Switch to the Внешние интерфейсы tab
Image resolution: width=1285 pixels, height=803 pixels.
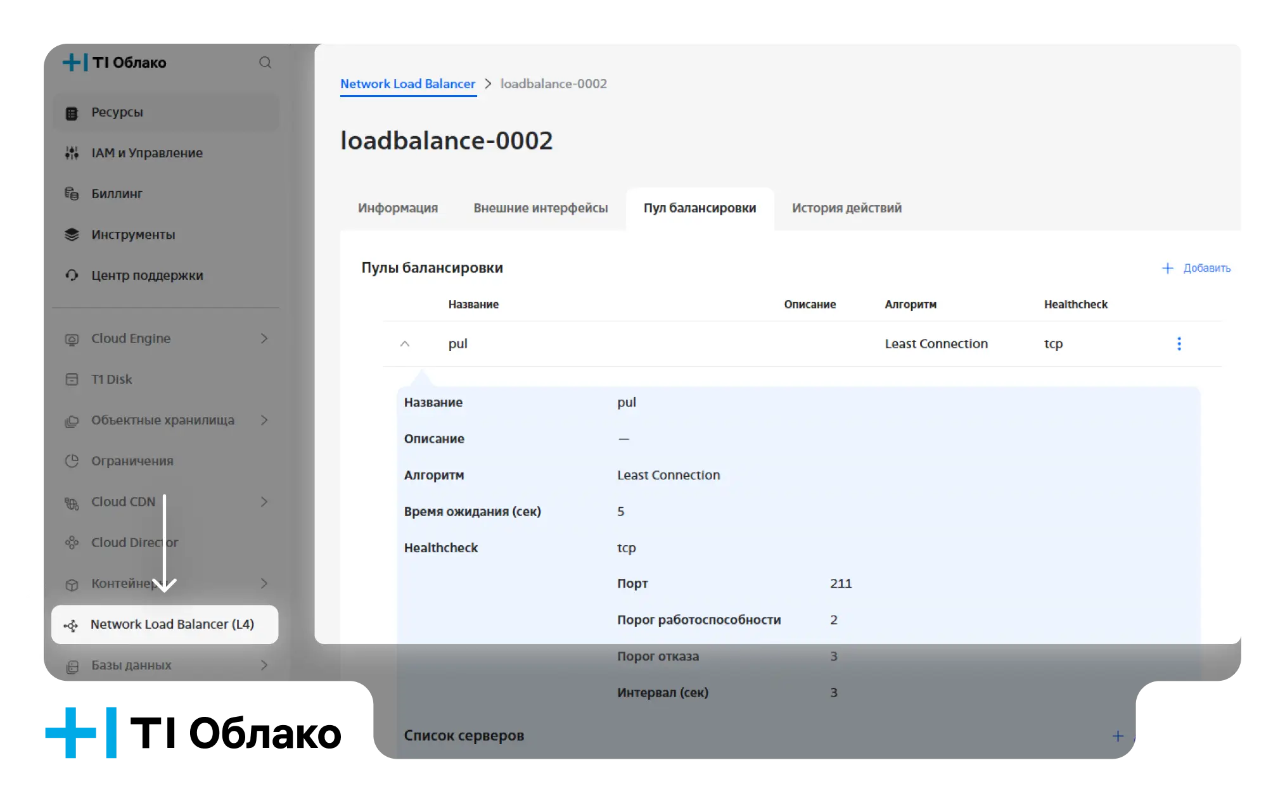(540, 208)
